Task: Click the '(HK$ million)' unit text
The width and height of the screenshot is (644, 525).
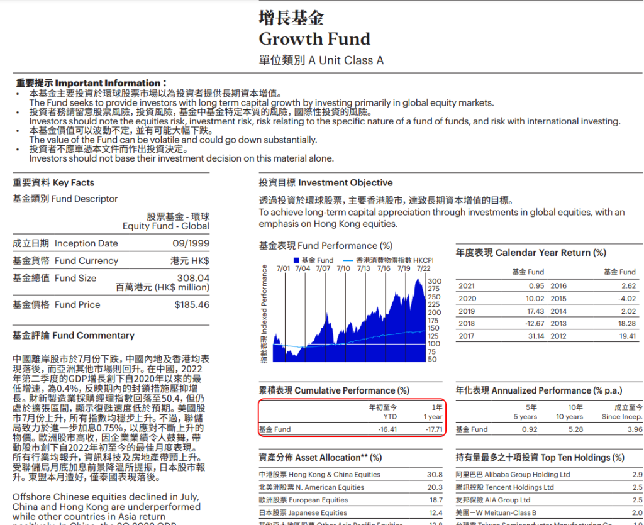Action: 182,287
